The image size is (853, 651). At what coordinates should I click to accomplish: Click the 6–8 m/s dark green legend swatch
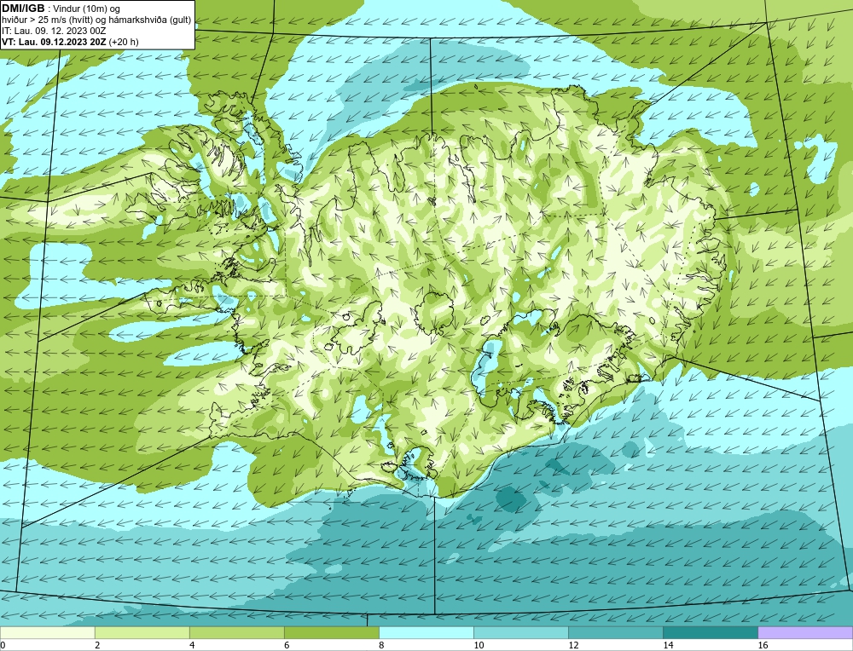coord(331,632)
